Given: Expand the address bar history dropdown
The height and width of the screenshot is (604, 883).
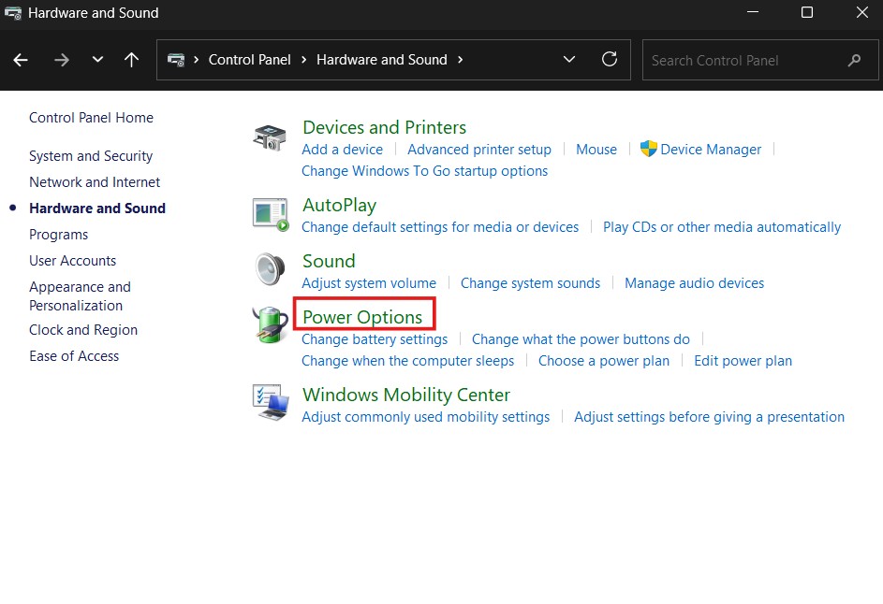Looking at the screenshot, I should pyautogui.click(x=569, y=60).
